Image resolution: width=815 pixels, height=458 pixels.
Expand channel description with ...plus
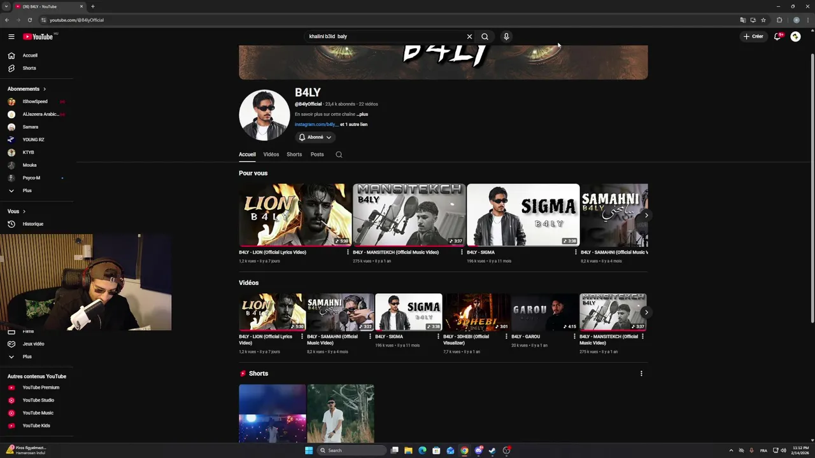362,114
